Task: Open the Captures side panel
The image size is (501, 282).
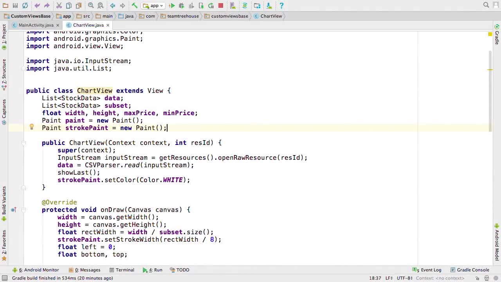Action: (x=4, y=112)
